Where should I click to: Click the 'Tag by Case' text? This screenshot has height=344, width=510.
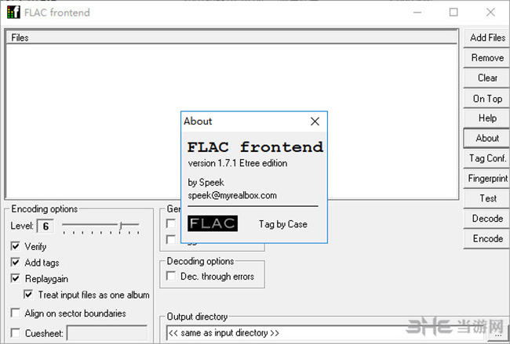tap(283, 224)
